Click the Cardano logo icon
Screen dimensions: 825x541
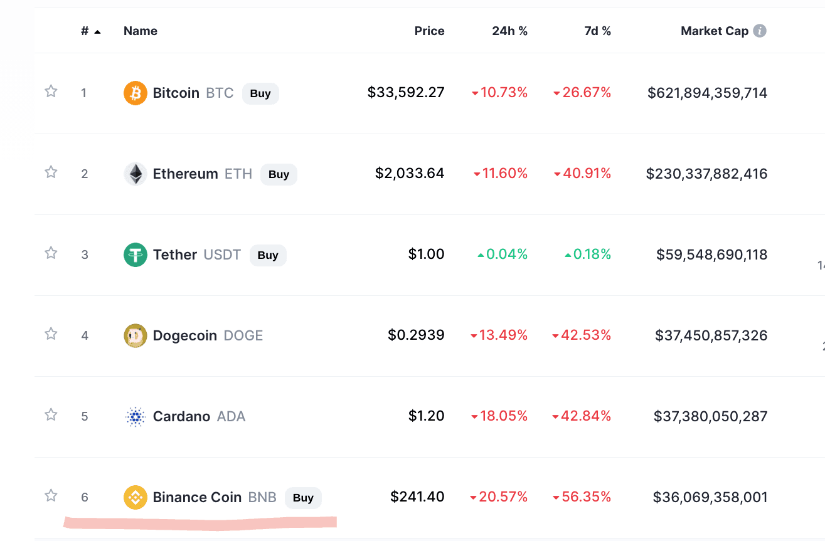(135, 416)
